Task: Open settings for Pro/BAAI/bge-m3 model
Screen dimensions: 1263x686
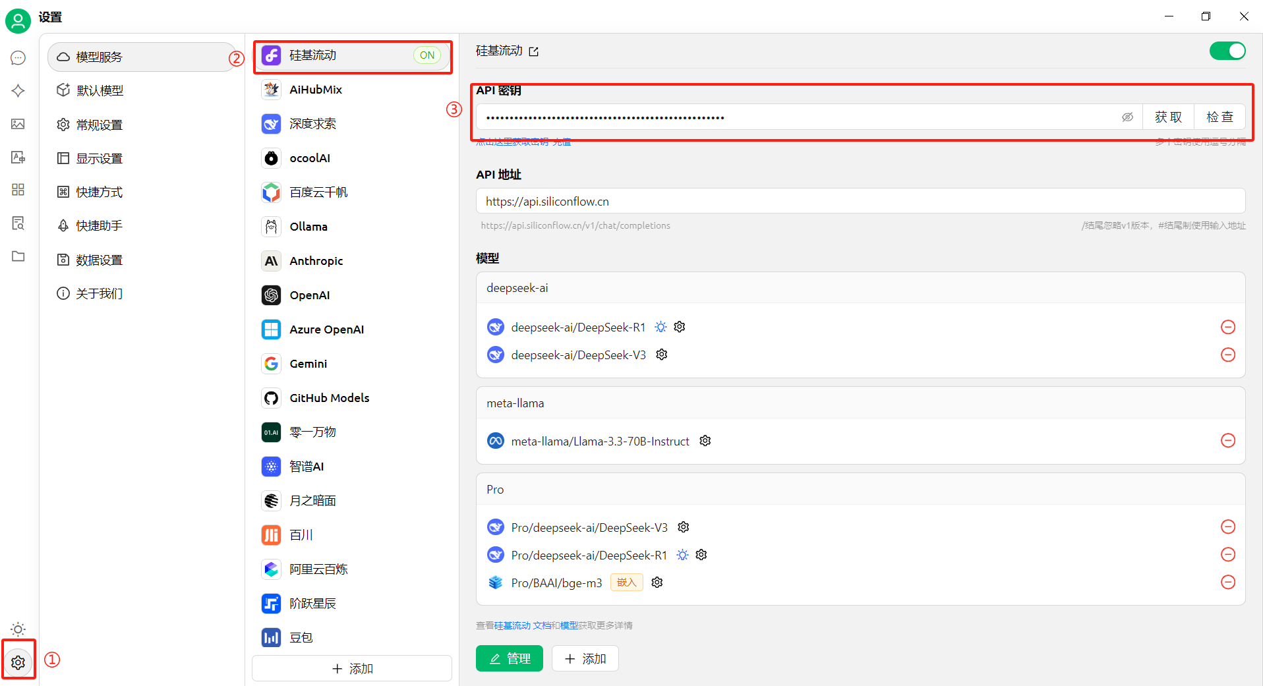Action: (x=657, y=583)
